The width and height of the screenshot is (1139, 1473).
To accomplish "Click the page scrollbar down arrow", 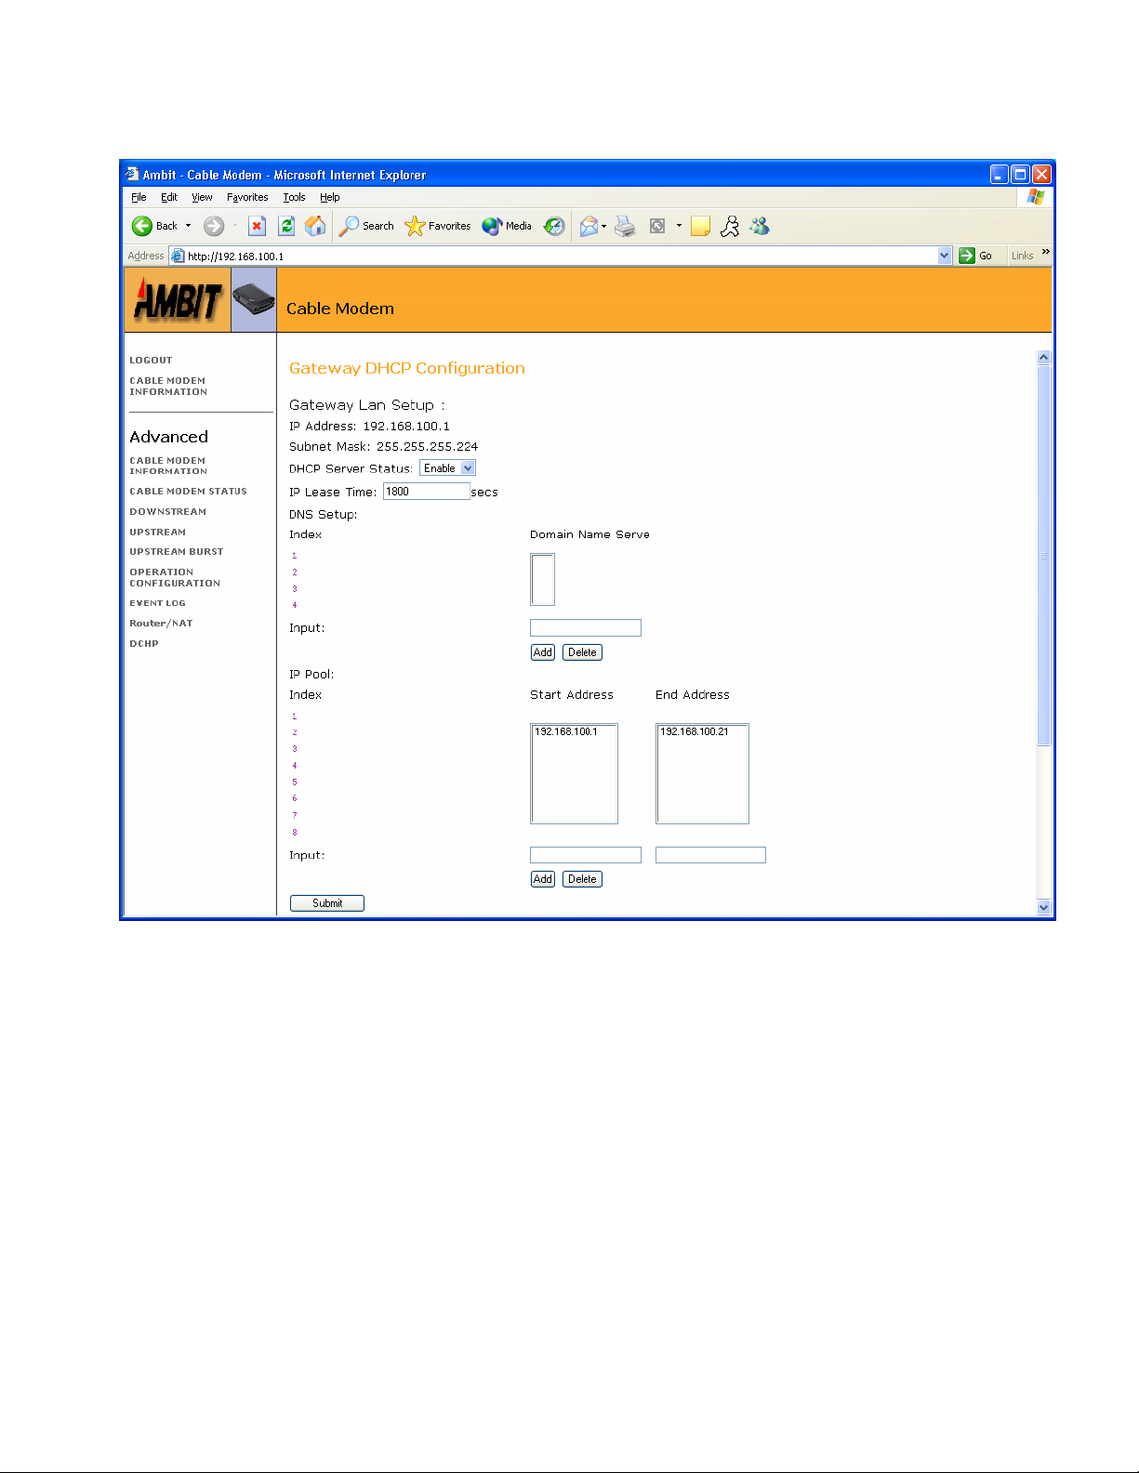I will tap(1043, 908).
